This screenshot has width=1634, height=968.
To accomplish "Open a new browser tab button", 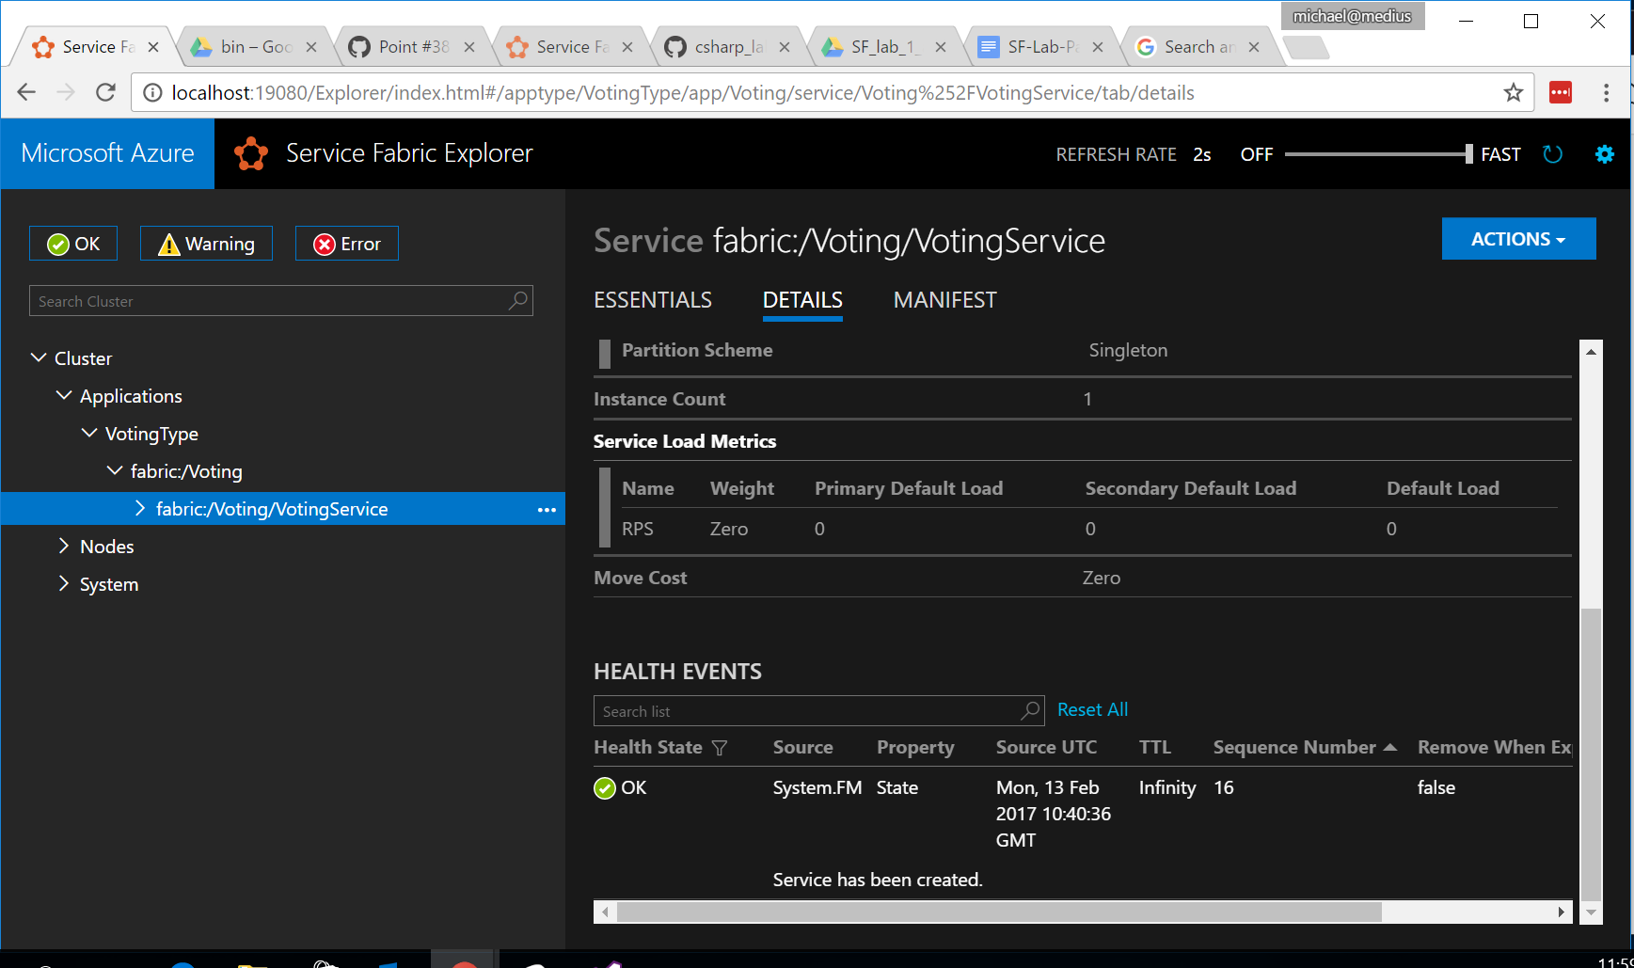I will click(x=1306, y=47).
